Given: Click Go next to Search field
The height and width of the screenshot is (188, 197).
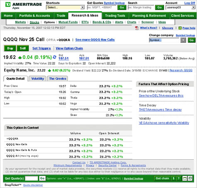Looking at the screenshot, I should (159, 7).
